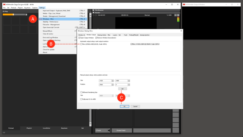Minimize the Stage Designer main window
This screenshot has height=137, width=243.
(x=166, y=4)
